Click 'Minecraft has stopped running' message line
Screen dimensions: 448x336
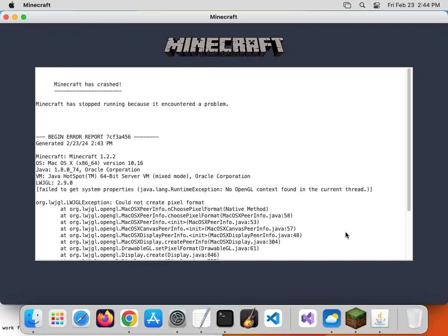click(132, 104)
